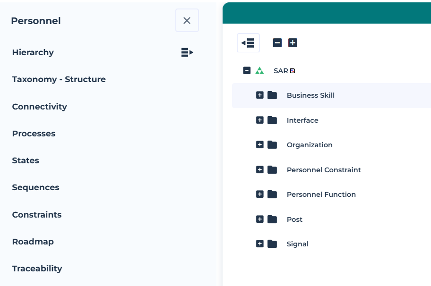The image size is (431, 286).
Task: Go to the Roadmap view
Action: [x=33, y=242]
